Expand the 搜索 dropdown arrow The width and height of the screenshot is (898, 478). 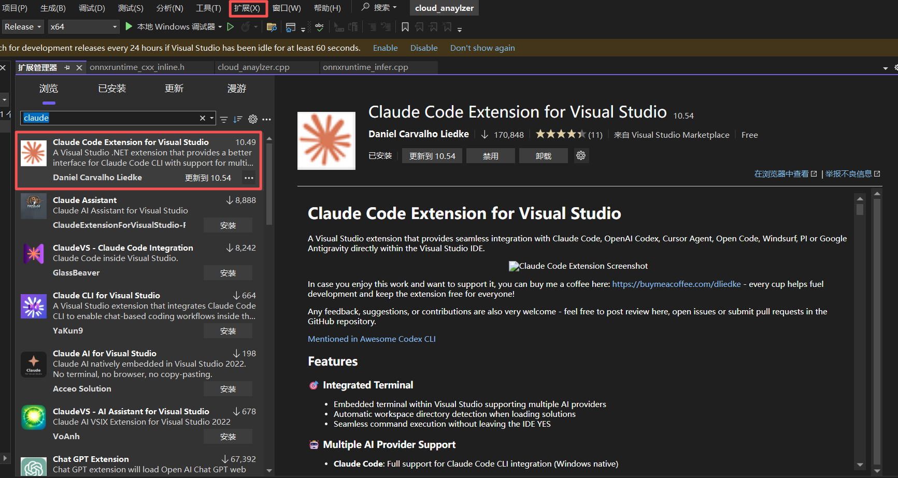coord(395,7)
